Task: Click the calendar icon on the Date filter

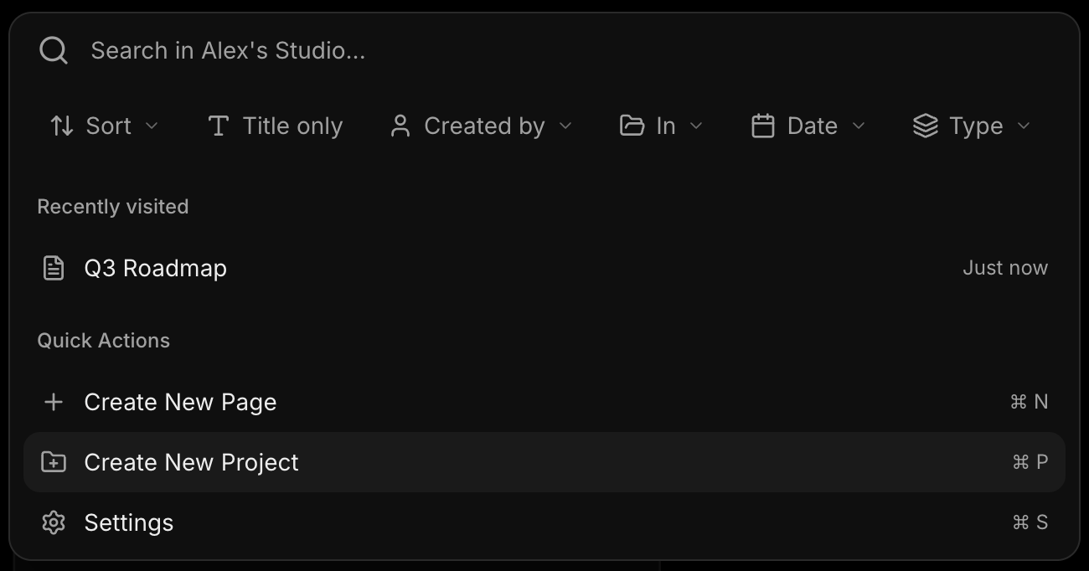Action: point(762,126)
